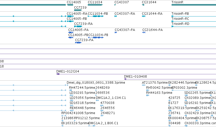The image size is (216, 127).
Task: Select protein CG7239-PA feature
Action: pos(78,43)
